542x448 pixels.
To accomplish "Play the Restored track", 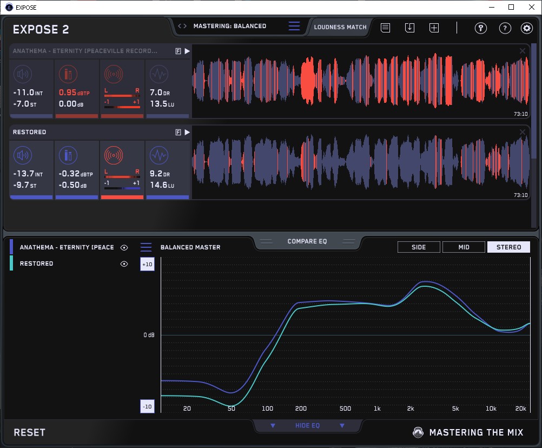I will (187, 132).
